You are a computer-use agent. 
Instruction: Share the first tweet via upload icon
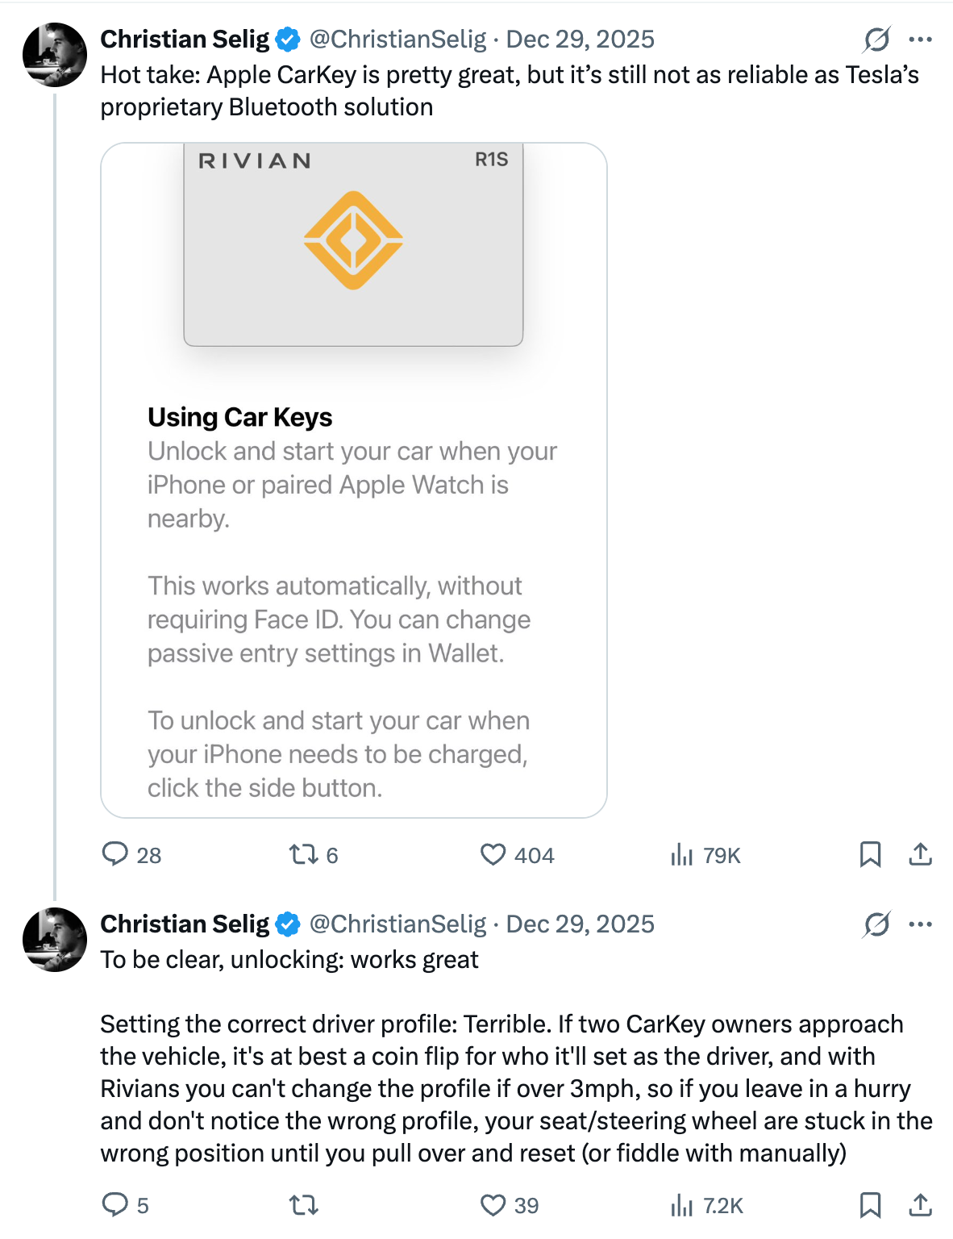pyautogui.click(x=920, y=854)
